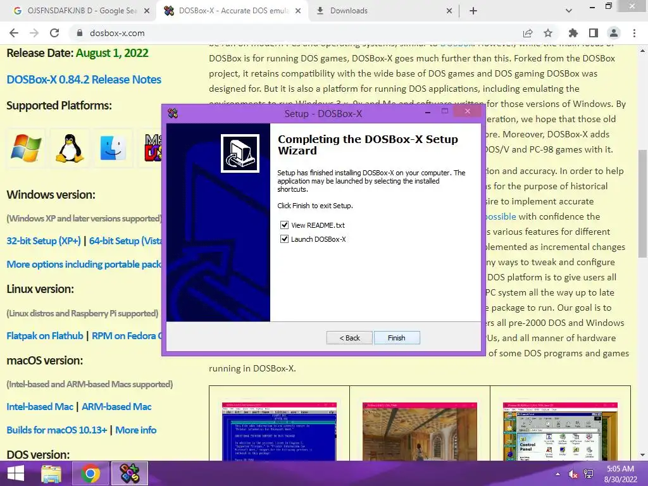Close the DOSBox-X setup window
The width and height of the screenshot is (648, 486).
point(468,111)
